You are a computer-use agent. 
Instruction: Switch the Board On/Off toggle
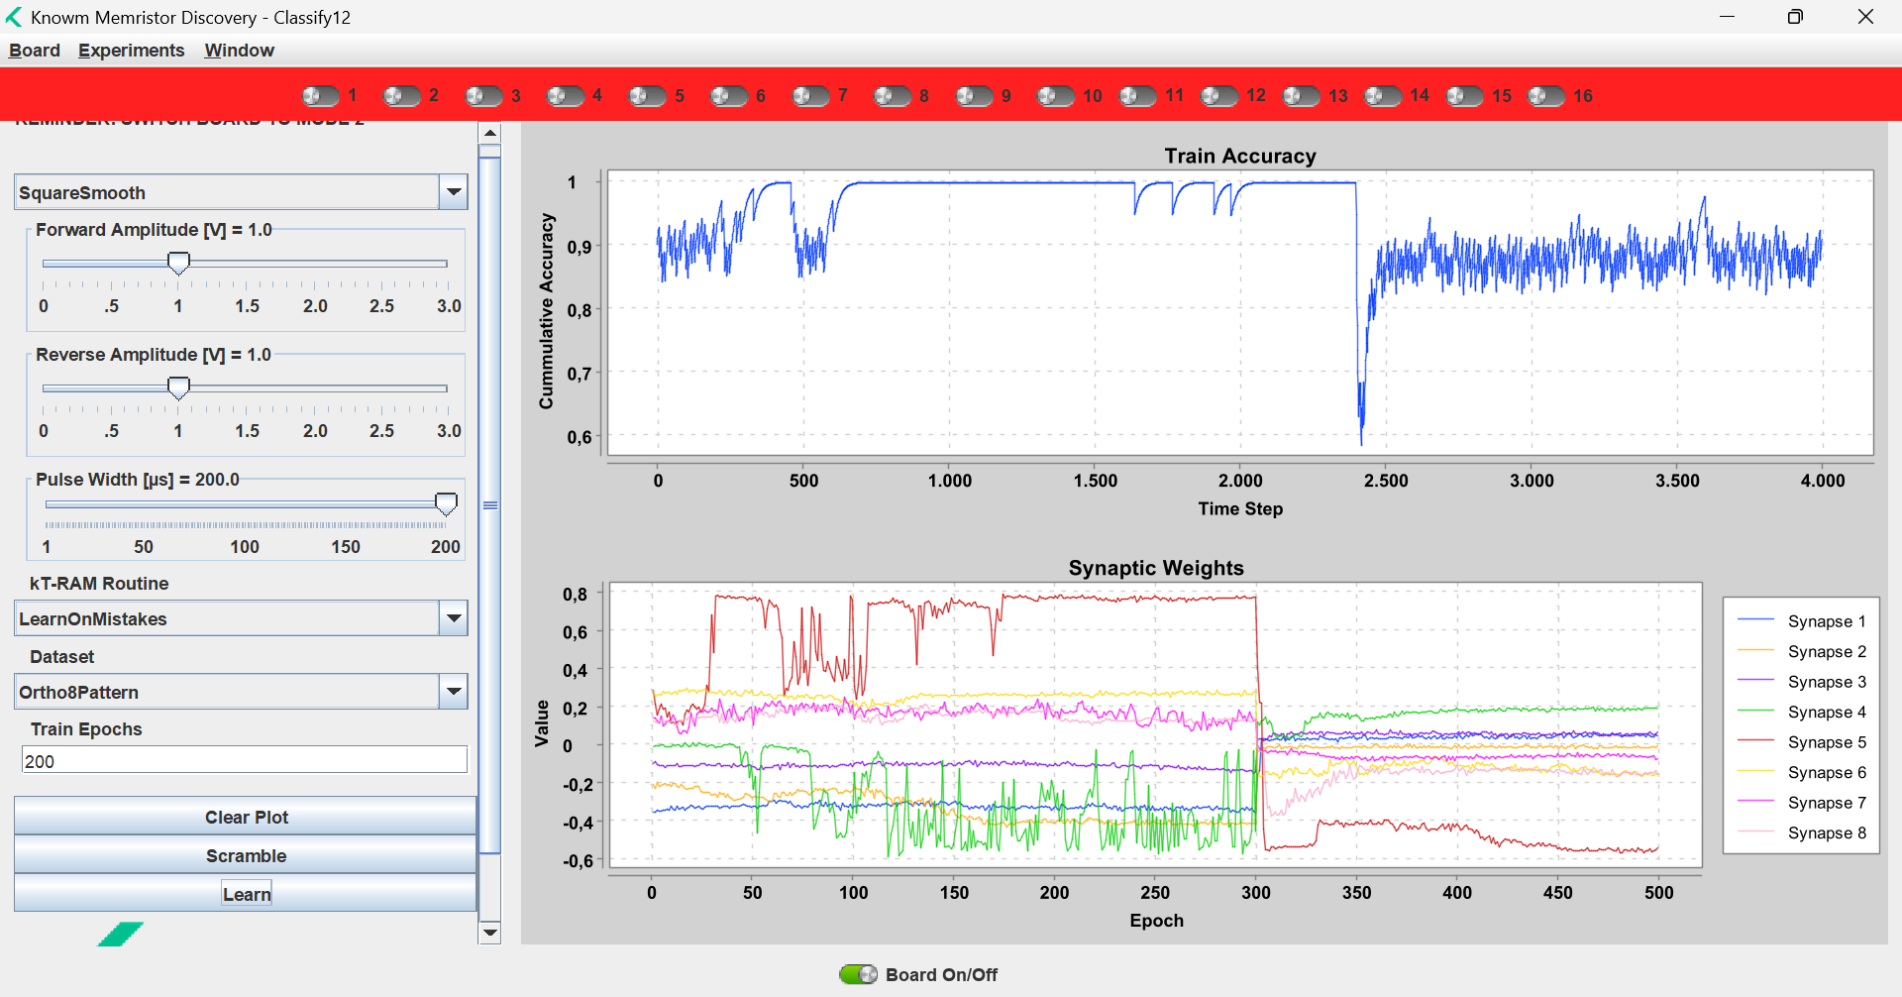(858, 974)
